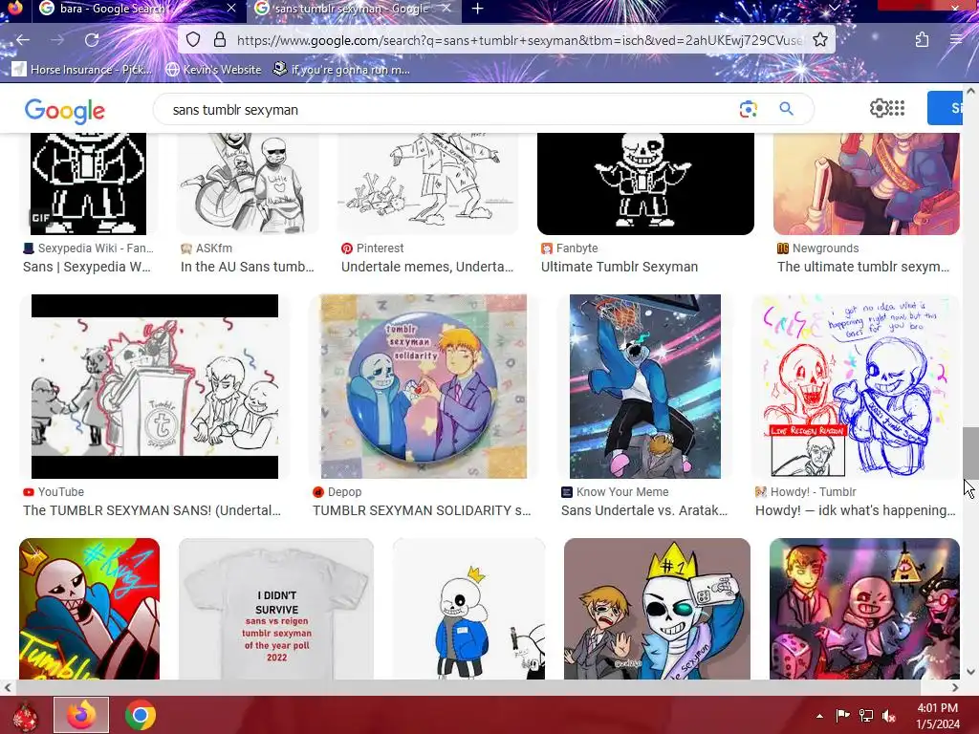
Task: Click the padlock site info icon
Action: click(220, 40)
